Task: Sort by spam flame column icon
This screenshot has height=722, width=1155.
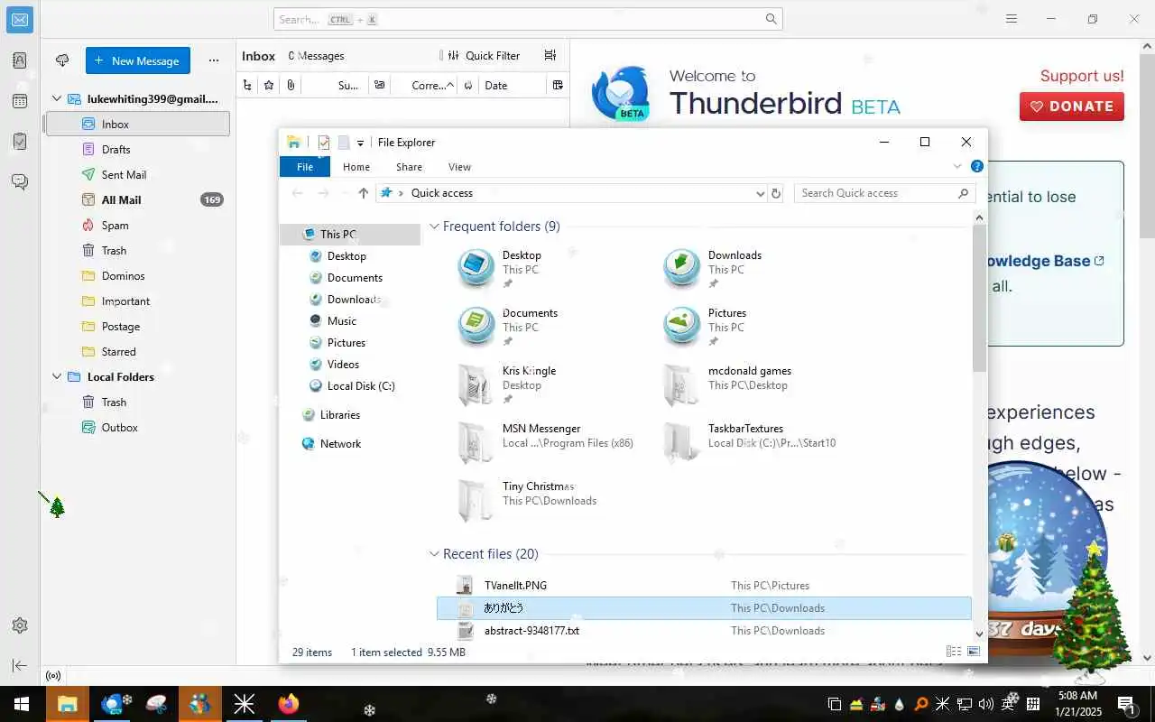Action: coord(468,85)
